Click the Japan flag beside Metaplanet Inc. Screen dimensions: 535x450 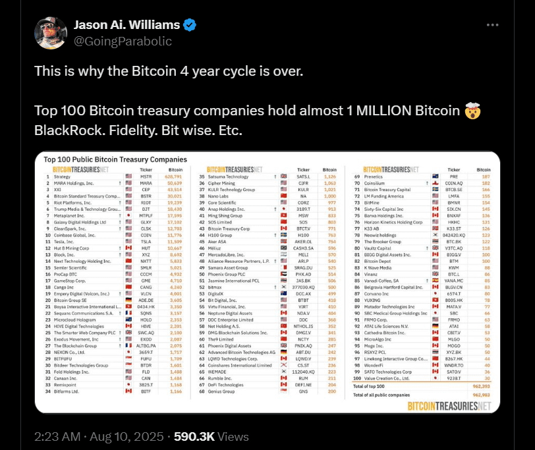128,215
